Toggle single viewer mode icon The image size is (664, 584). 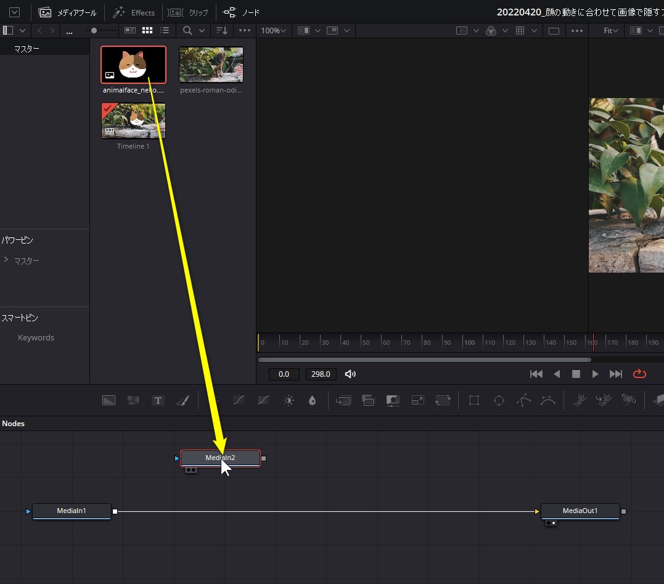(554, 30)
